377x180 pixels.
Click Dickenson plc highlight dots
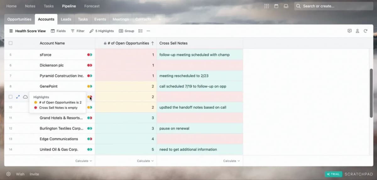point(90,65)
